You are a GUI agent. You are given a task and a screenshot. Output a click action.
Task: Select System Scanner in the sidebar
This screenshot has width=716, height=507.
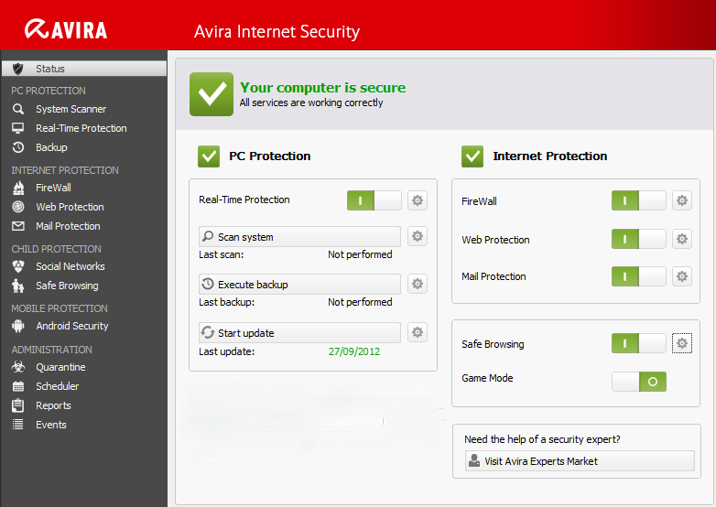(71, 109)
